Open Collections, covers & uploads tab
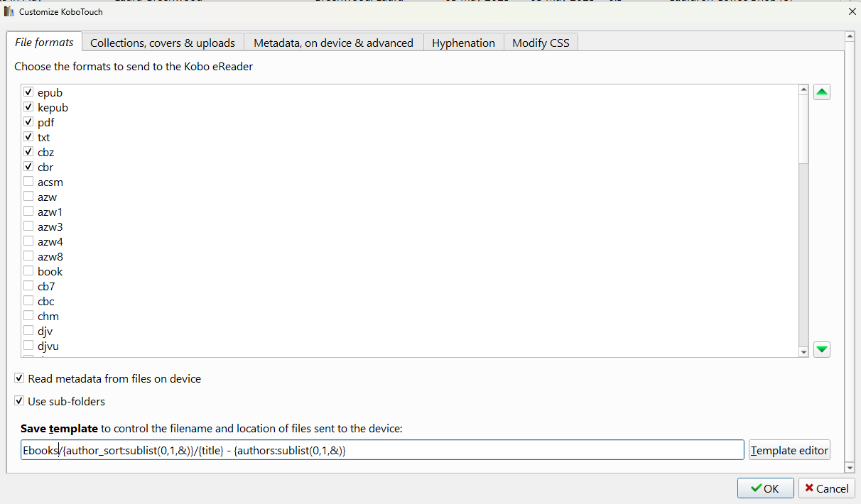861x504 pixels. 163,43
